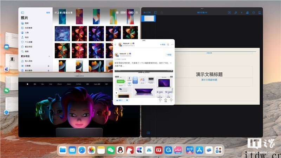Open the Zhihu window multitasking dots
The width and height of the screenshot is (281, 158).
tap(144, 40)
